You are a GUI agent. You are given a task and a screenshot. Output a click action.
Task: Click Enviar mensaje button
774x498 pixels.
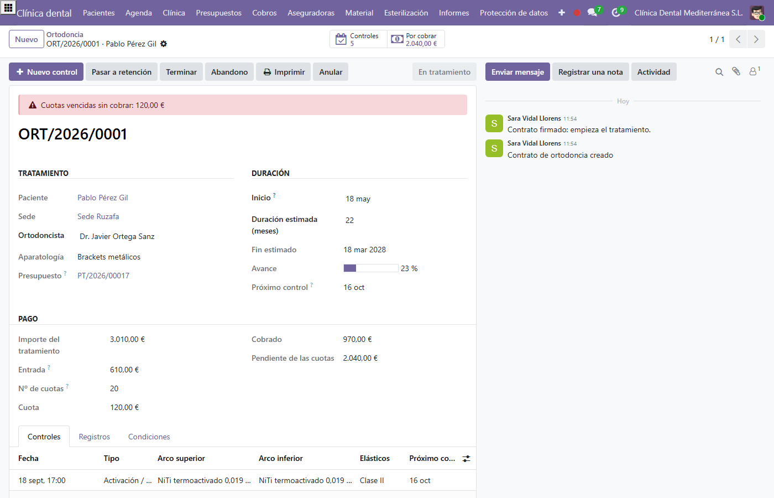[x=517, y=72]
